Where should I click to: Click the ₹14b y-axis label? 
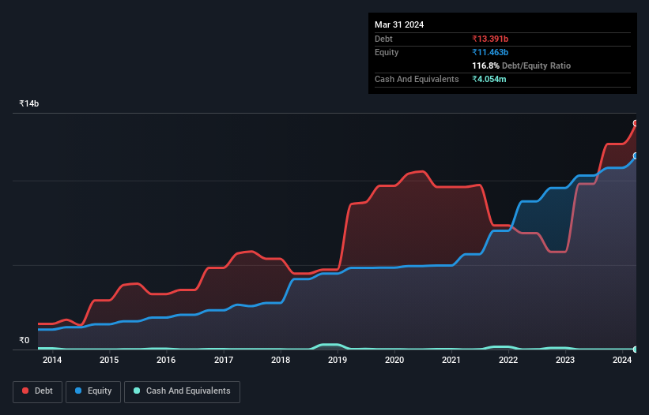[x=29, y=103]
